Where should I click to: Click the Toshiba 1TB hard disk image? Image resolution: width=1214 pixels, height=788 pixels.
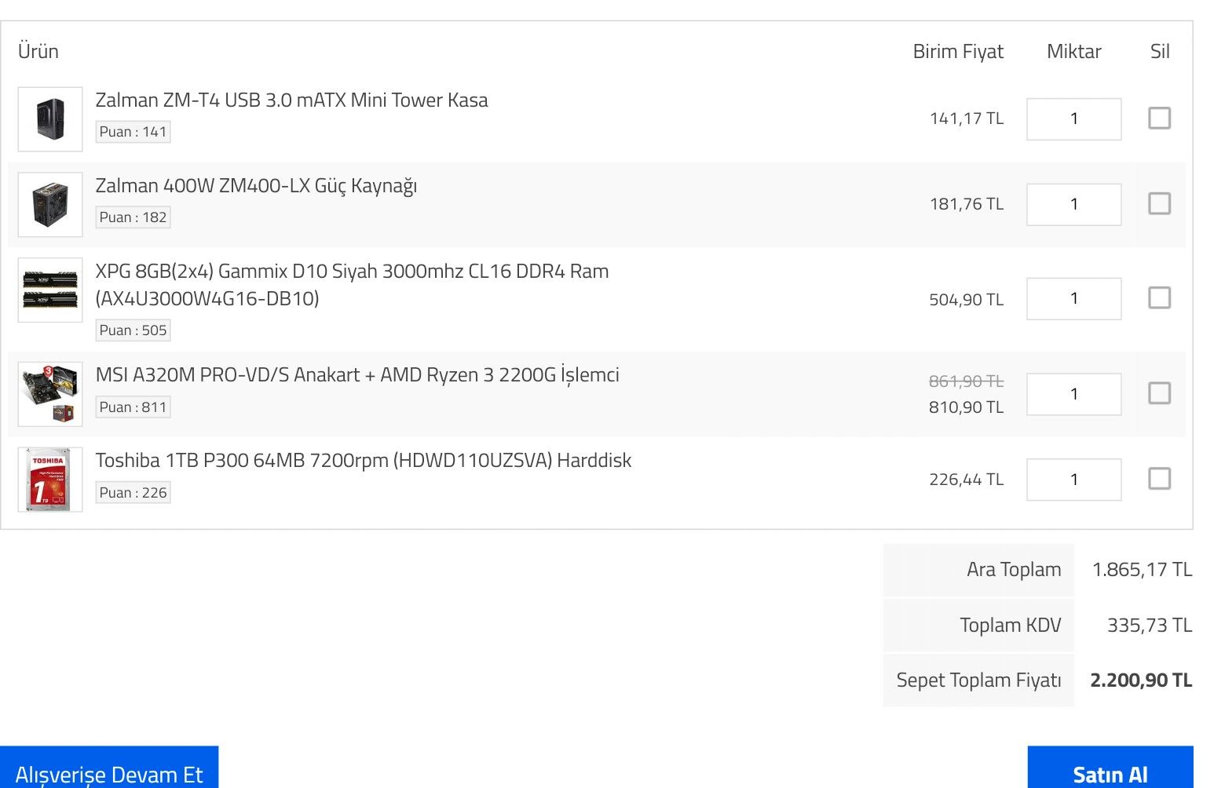point(50,480)
